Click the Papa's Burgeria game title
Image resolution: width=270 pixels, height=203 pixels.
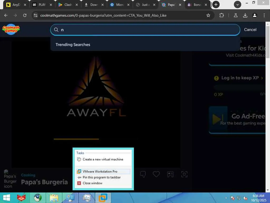pos(44,182)
